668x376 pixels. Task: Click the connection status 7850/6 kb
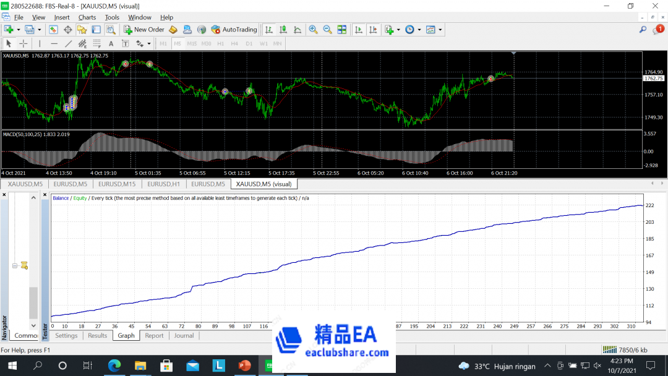625,349
